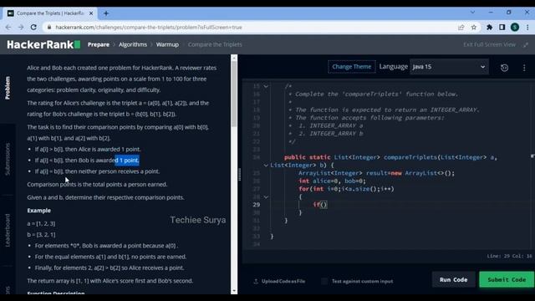Click the tab search chevron in title bar
Screen dimensions: 535x301
(472, 13)
